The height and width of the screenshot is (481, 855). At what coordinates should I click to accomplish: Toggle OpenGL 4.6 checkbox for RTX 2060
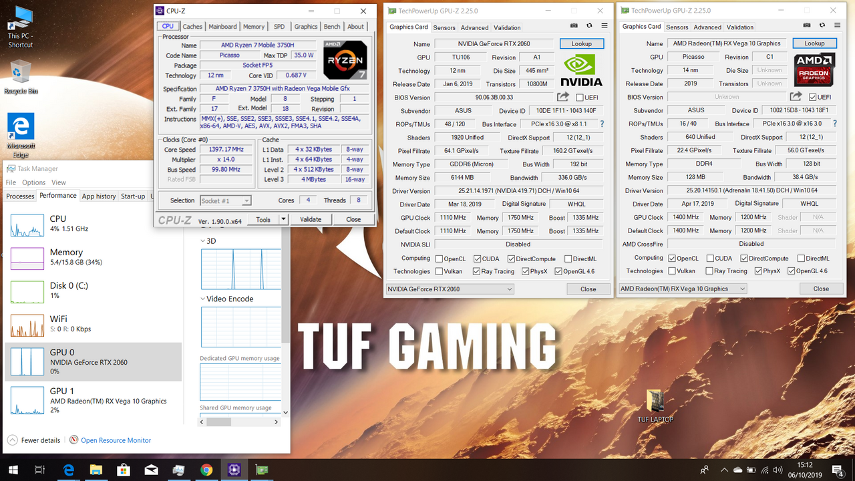[x=558, y=271]
